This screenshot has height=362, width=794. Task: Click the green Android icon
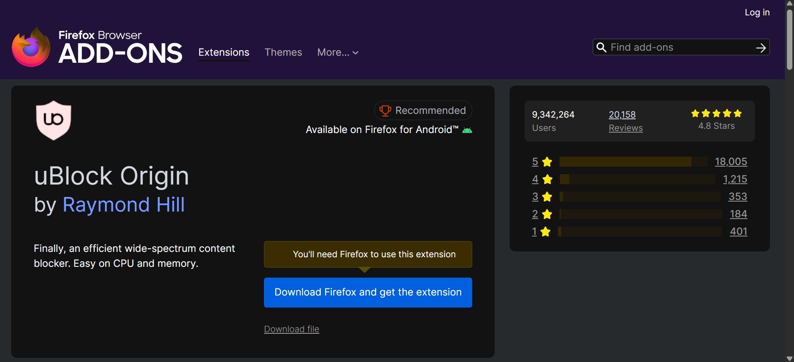[x=467, y=130]
